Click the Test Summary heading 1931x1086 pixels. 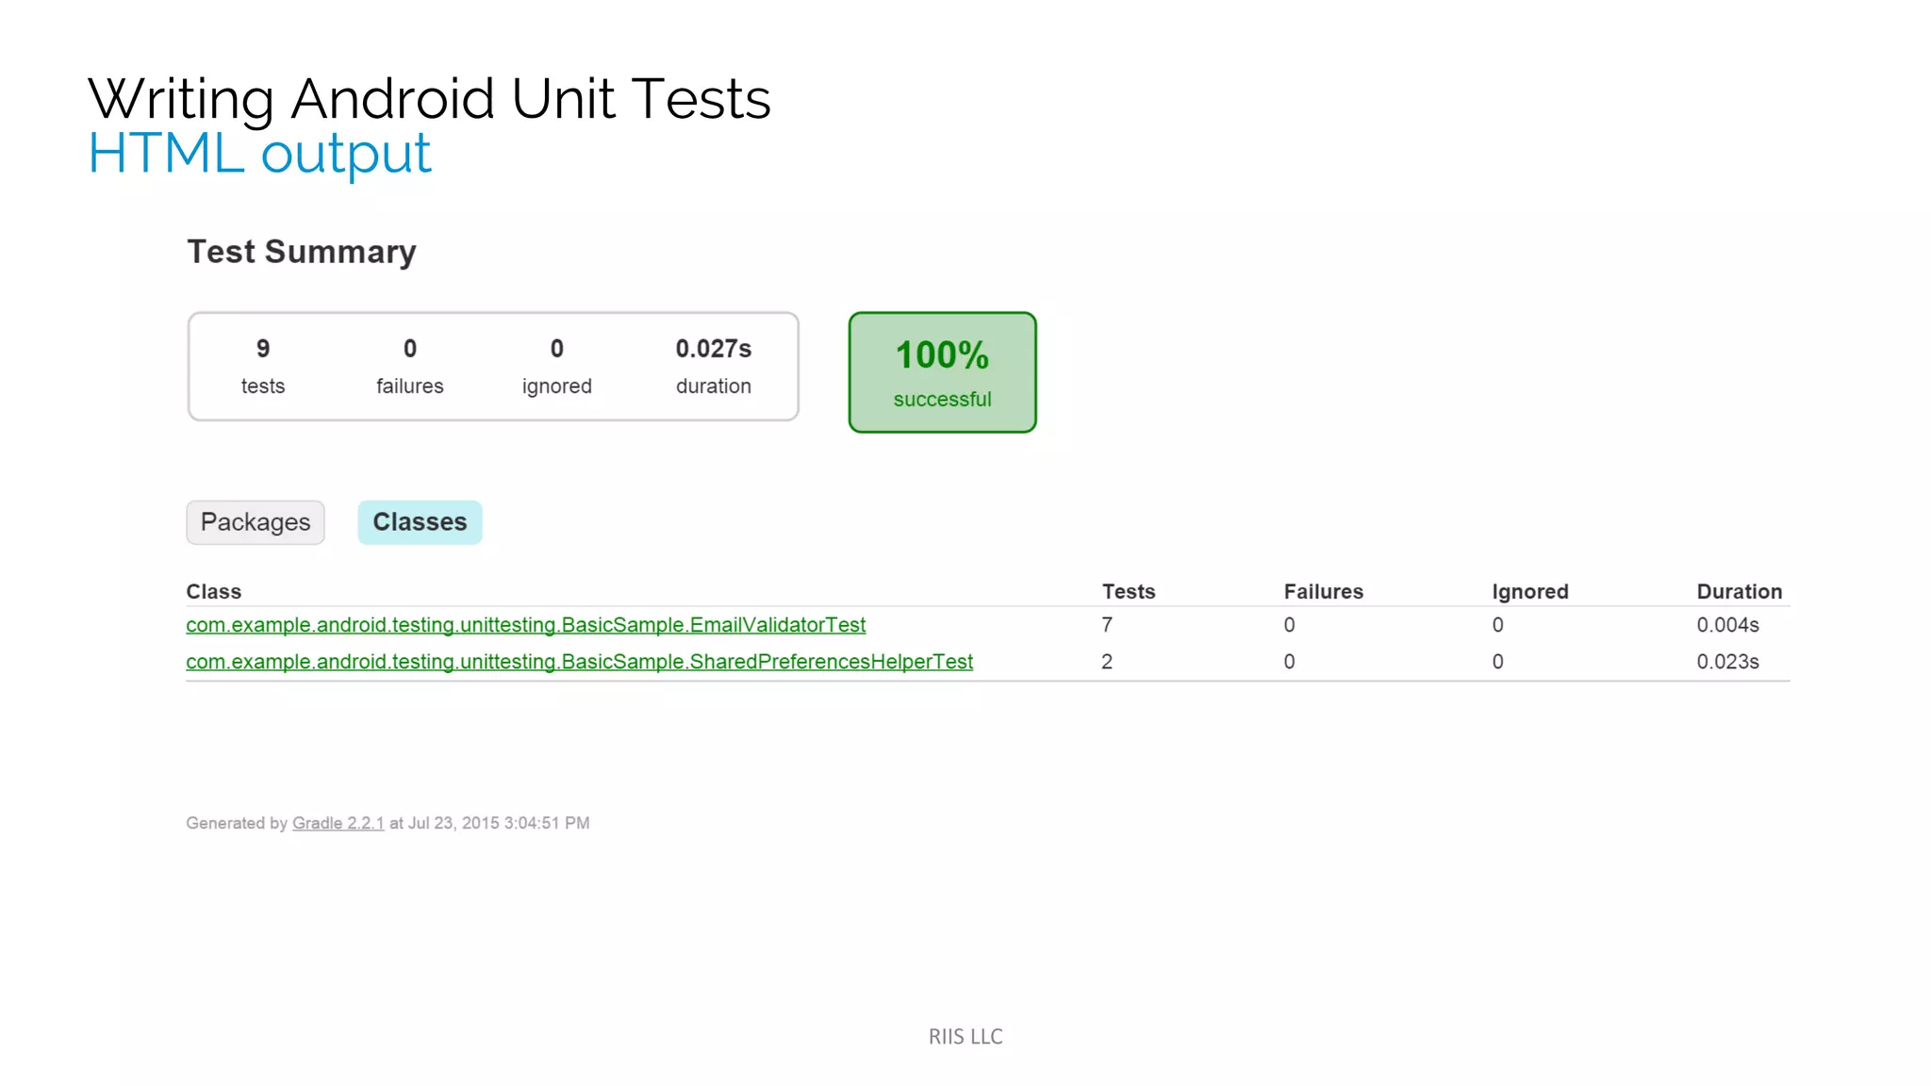click(302, 252)
